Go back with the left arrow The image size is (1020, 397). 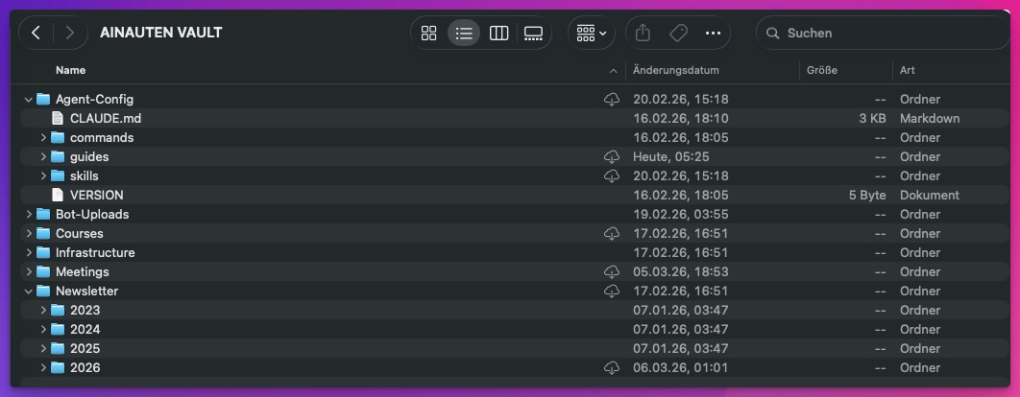(36, 33)
